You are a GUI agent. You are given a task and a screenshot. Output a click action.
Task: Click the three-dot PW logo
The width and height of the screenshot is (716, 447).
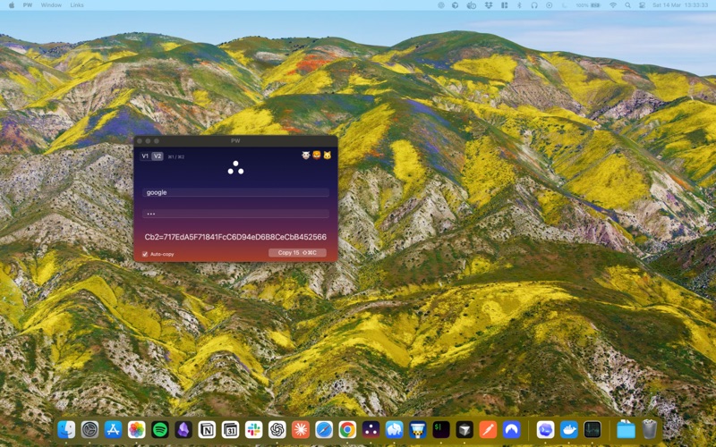[x=235, y=168]
